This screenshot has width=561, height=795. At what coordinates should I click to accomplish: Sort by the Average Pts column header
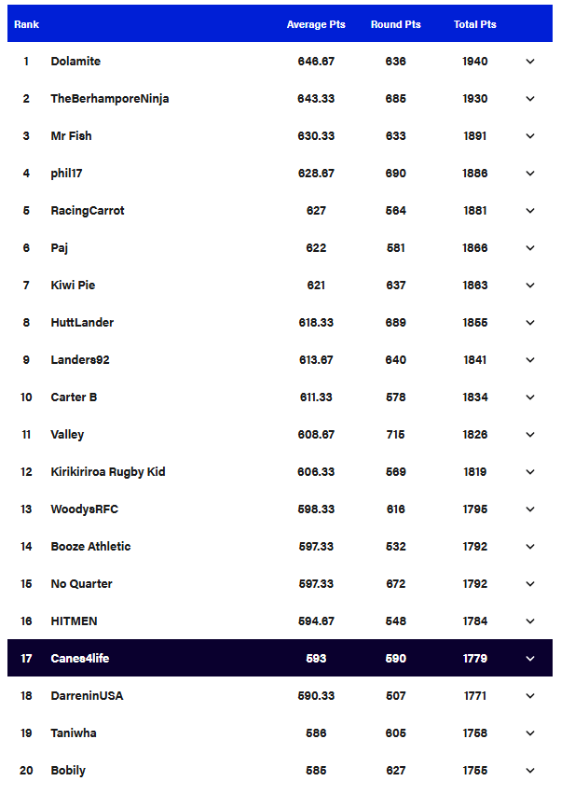tap(316, 24)
